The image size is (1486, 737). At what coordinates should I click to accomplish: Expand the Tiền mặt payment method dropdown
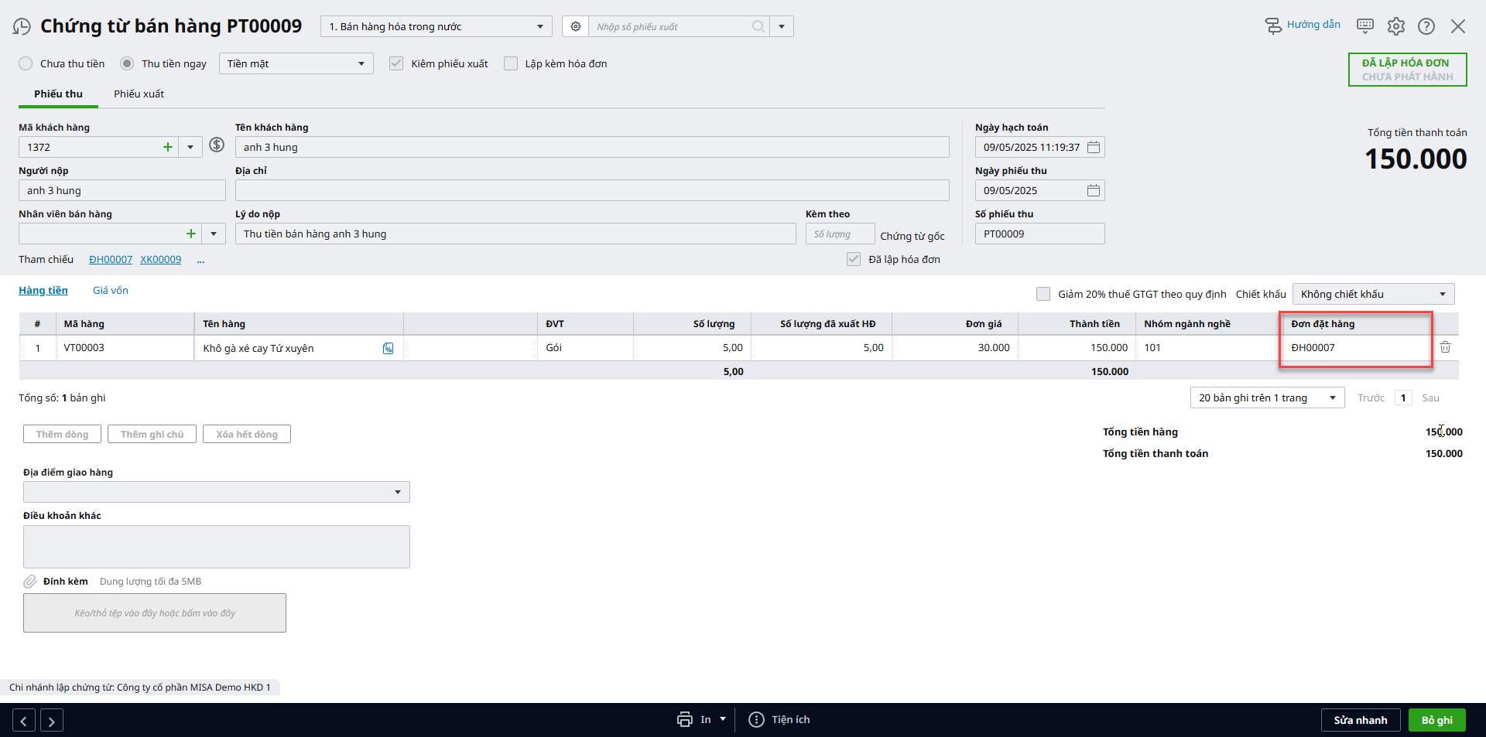pyautogui.click(x=361, y=63)
